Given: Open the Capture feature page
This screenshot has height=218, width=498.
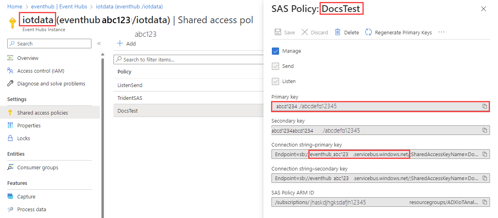Looking at the screenshot, I should [26, 196].
